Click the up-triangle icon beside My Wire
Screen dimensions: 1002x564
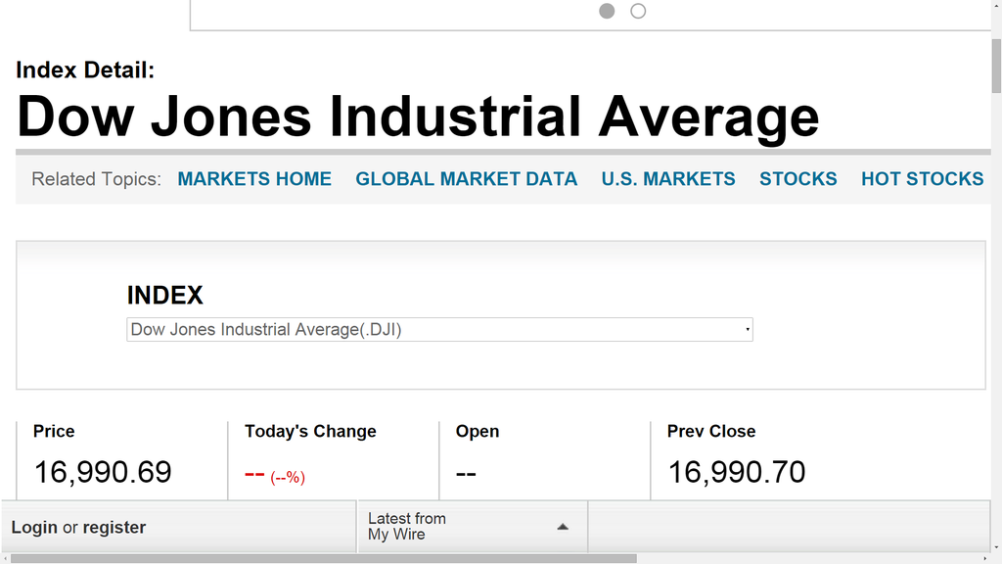(563, 527)
